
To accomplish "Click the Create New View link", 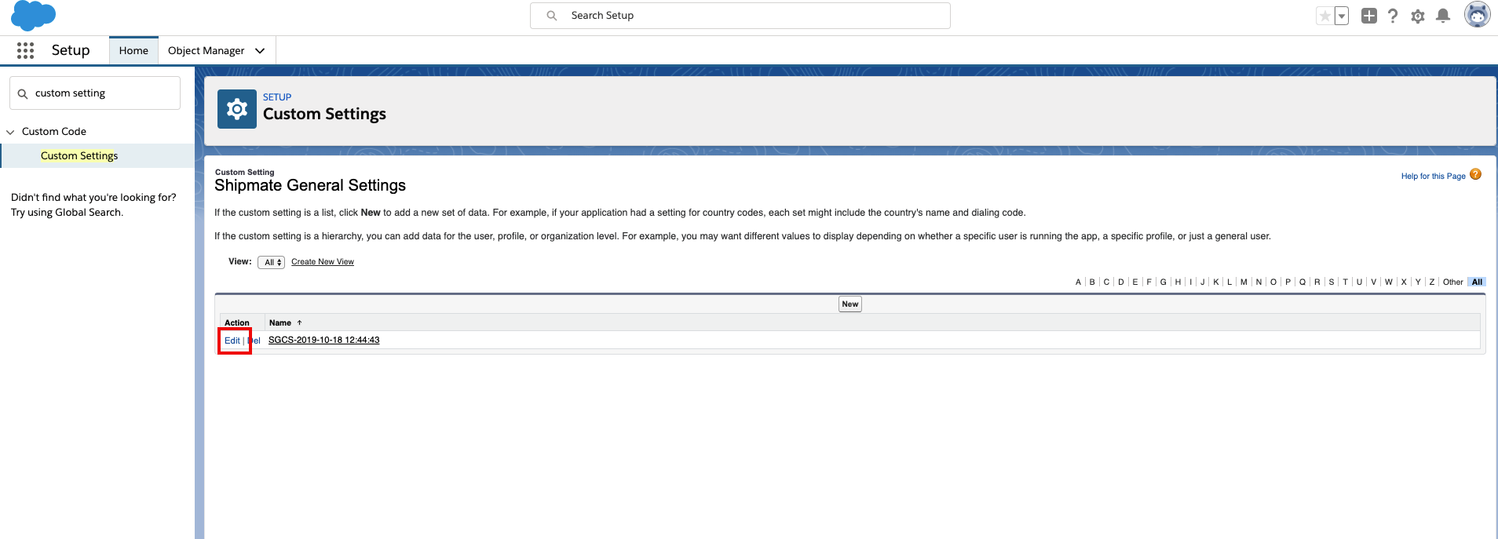I will [x=323, y=262].
